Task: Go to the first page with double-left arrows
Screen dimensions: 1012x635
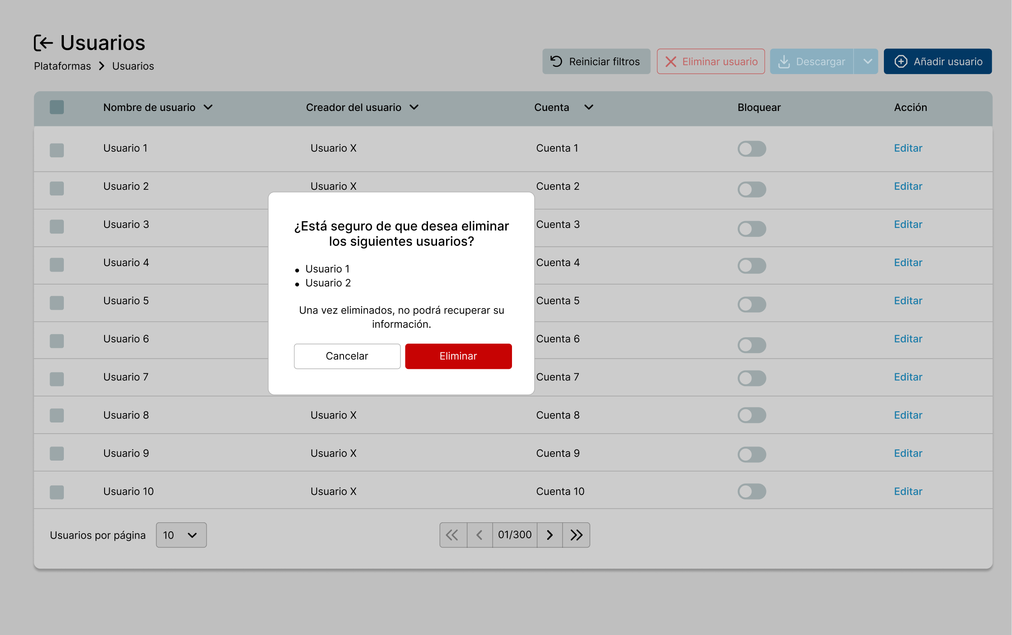Action: click(x=452, y=535)
